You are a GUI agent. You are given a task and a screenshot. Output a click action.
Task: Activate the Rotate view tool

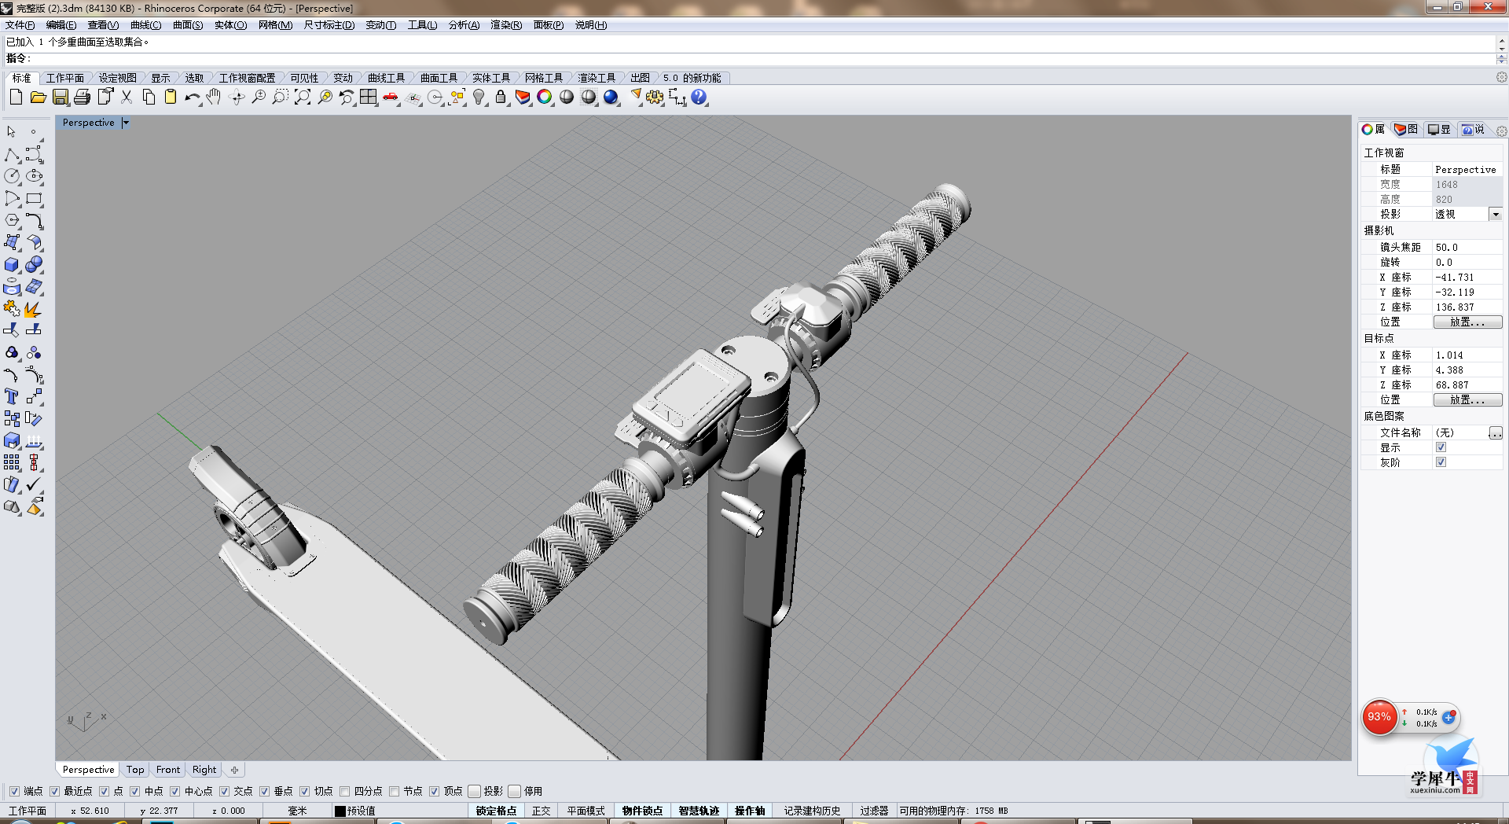(237, 97)
